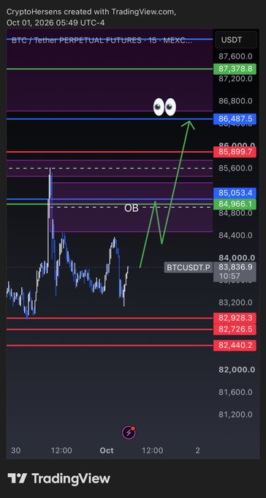Screen dimensions: 266x498
Task: Click the 81,200.0 price scale value
Action: [235, 415]
